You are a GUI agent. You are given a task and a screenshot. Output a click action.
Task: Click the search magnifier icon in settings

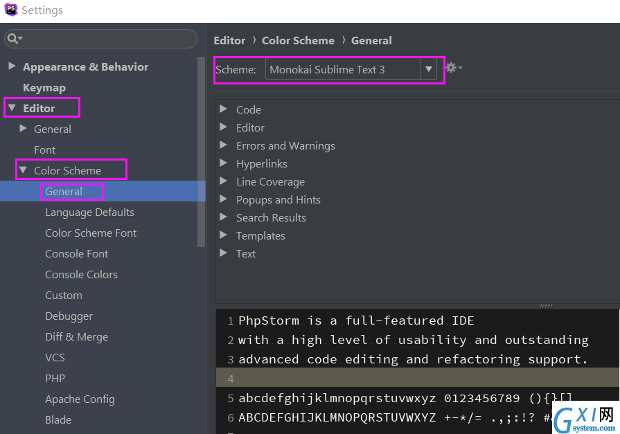(15, 38)
